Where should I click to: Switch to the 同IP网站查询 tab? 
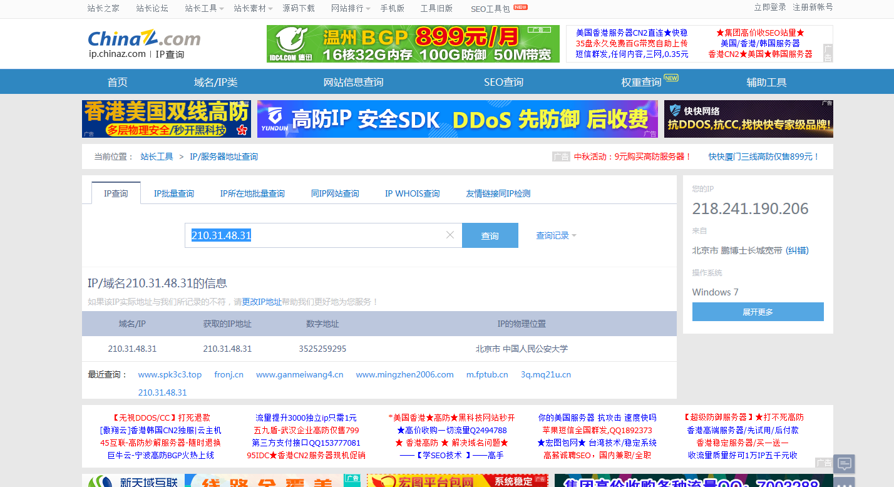335,193
